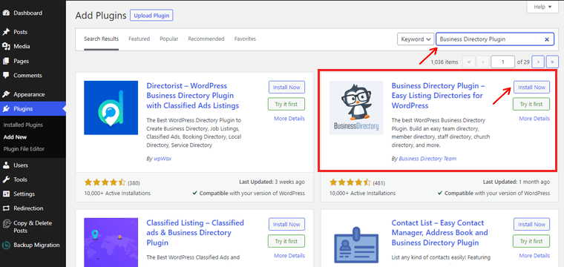This screenshot has height=267, width=564.
Task: Click Last Updated: 3 weeks ago text
Action: (x=272, y=182)
